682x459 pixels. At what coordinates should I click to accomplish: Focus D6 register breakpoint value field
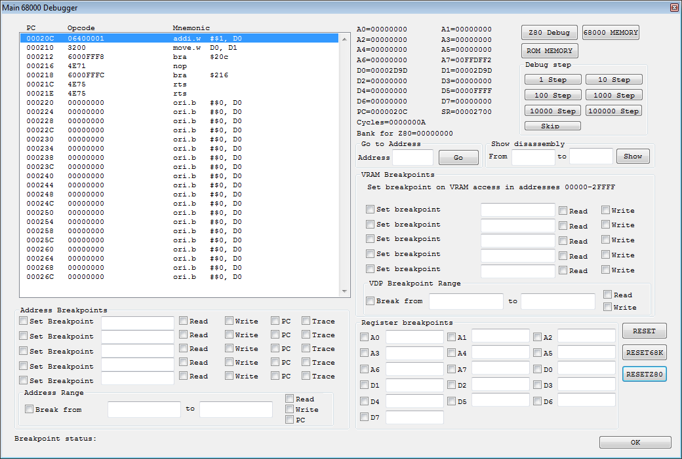click(586, 399)
